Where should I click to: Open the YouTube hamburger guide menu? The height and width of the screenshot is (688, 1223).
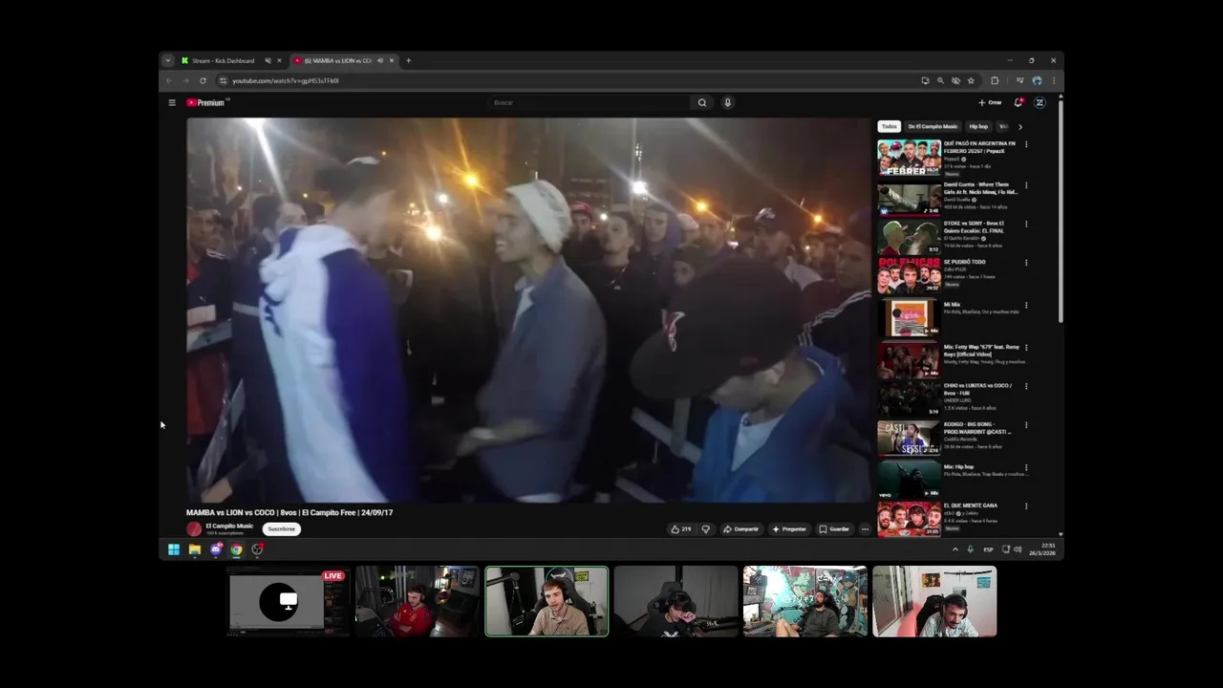click(x=172, y=102)
